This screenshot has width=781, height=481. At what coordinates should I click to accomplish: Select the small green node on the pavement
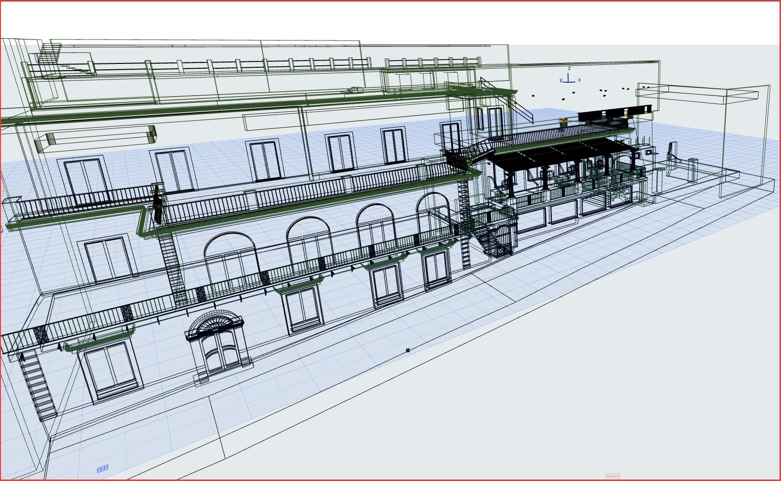(408, 350)
